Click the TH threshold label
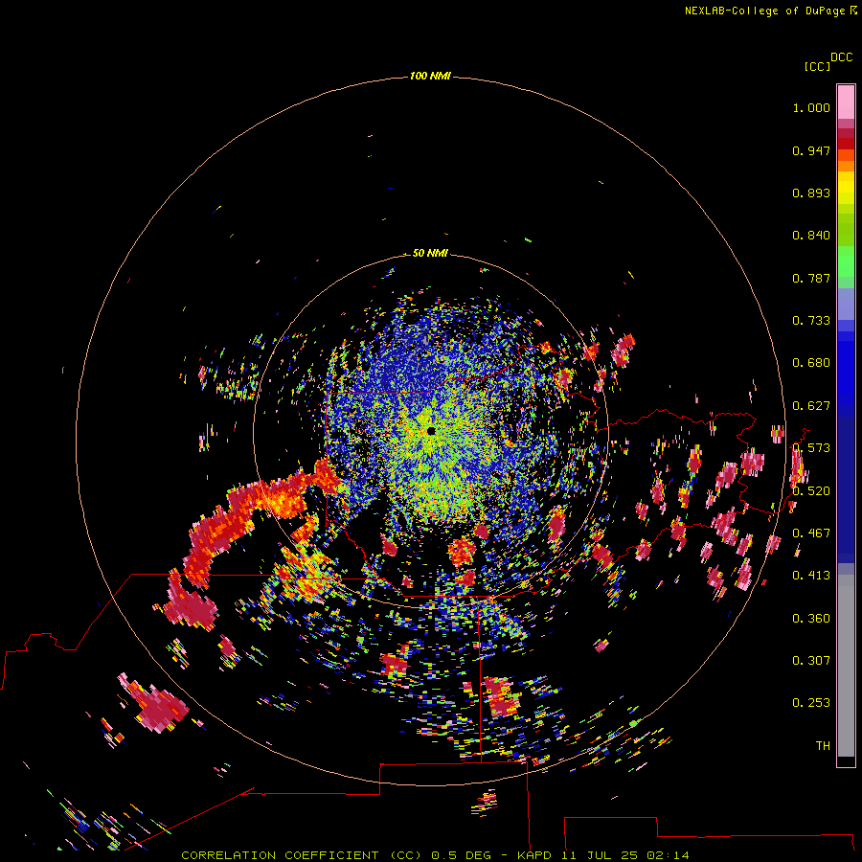 pyautogui.click(x=823, y=746)
